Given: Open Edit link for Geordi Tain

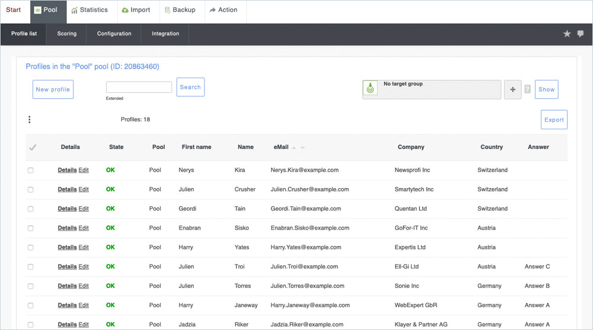Looking at the screenshot, I should coord(84,209).
